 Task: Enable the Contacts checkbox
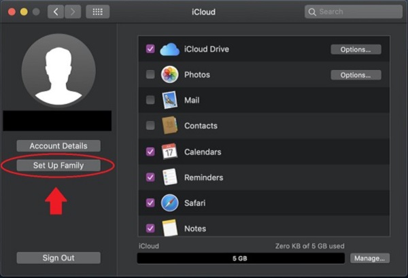[150, 125]
